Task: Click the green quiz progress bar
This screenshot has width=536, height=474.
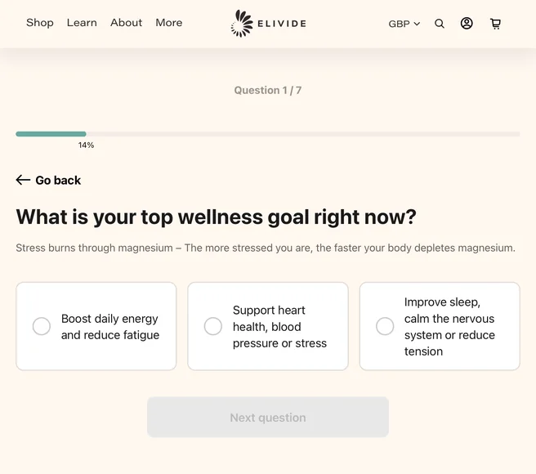Action: coord(51,134)
